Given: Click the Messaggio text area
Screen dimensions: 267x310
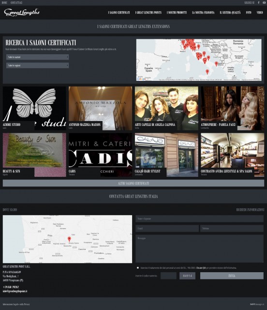Looking at the screenshot, I should click(199, 248).
